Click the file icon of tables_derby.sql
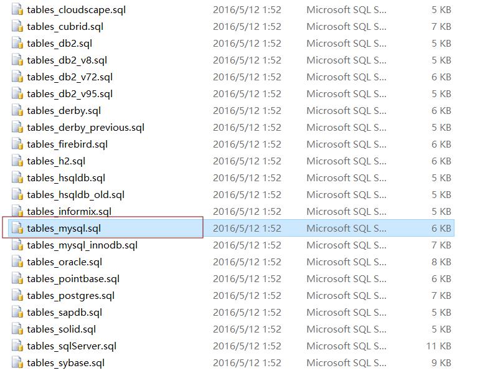 pos(17,110)
